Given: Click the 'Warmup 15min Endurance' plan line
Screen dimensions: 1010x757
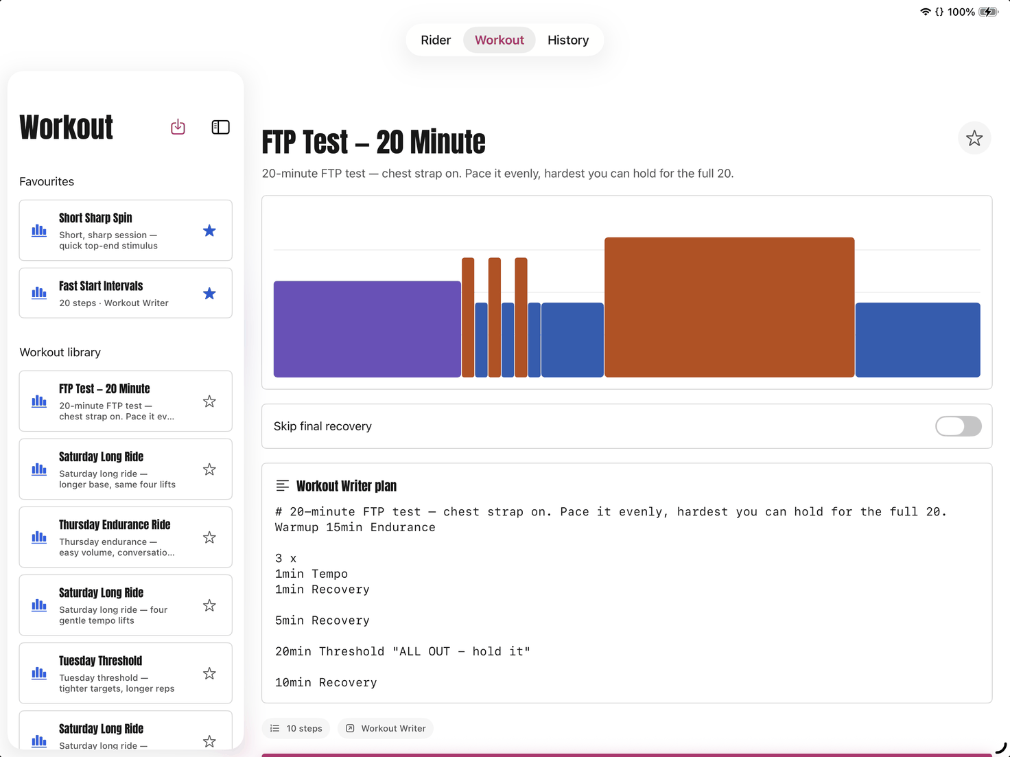Looking at the screenshot, I should 355,527.
